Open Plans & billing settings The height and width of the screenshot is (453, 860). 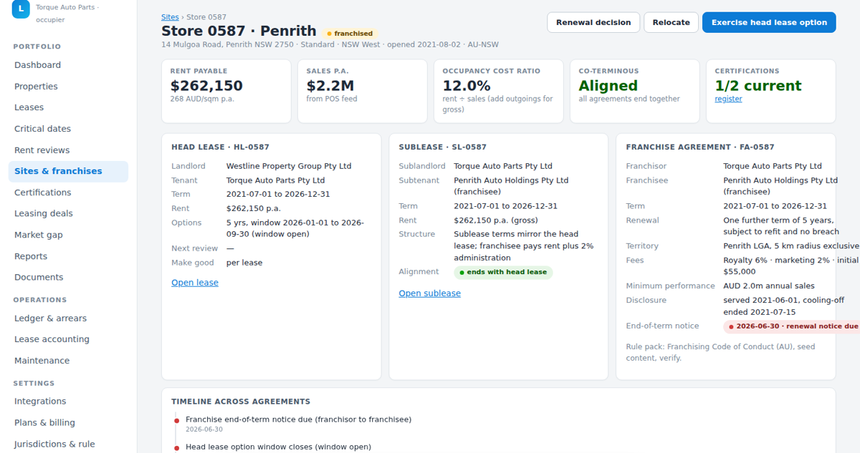click(68, 423)
